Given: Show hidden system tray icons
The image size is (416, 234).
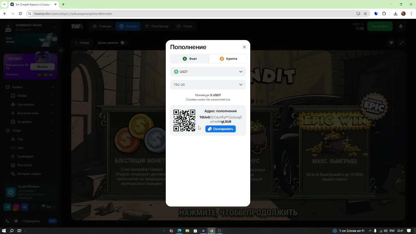Looking at the screenshot, I should coord(370,231).
